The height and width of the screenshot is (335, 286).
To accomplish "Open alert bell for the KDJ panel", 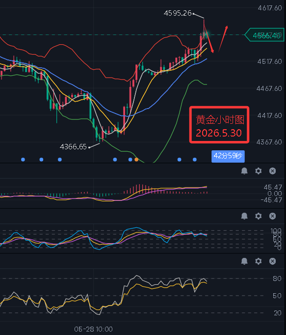I will coord(244,216).
